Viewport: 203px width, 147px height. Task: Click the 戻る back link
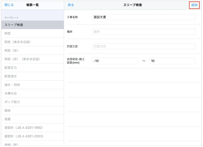pyautogui.click(x=71, y=5)
